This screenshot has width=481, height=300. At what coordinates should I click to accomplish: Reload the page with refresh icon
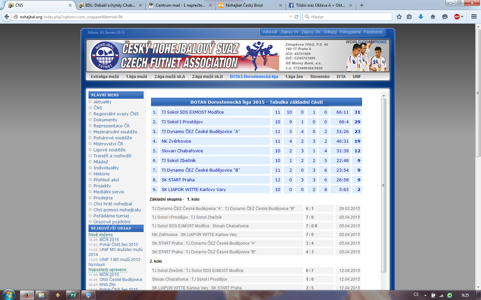[296, 17]
